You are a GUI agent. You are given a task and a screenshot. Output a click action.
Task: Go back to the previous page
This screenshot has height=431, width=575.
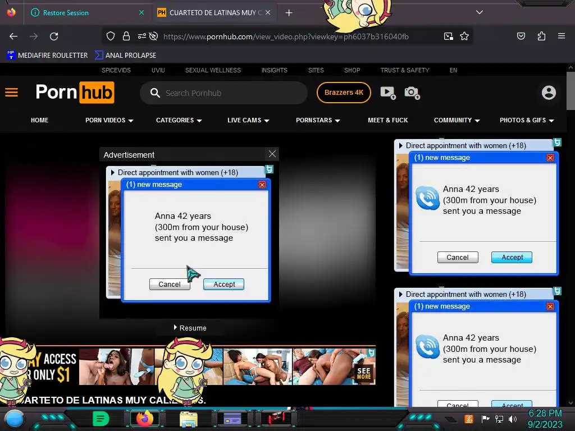coord(13,36)
